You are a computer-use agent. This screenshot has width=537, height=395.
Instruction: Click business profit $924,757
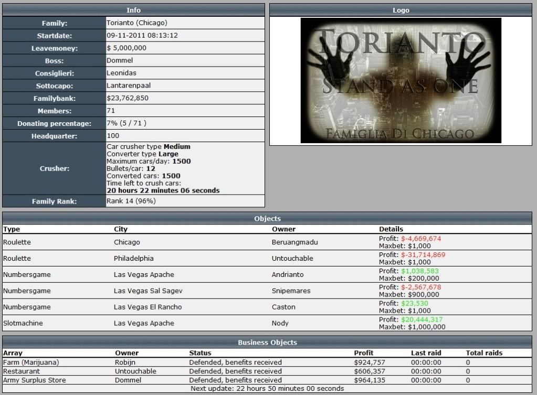[x=370, y=362]
